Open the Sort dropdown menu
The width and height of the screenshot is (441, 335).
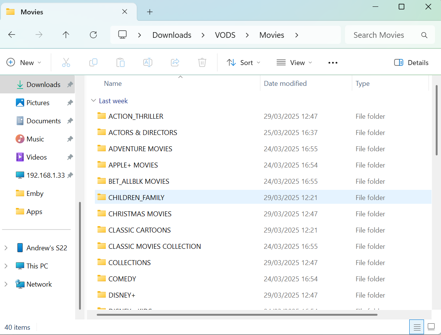click(x=243, y=63)
